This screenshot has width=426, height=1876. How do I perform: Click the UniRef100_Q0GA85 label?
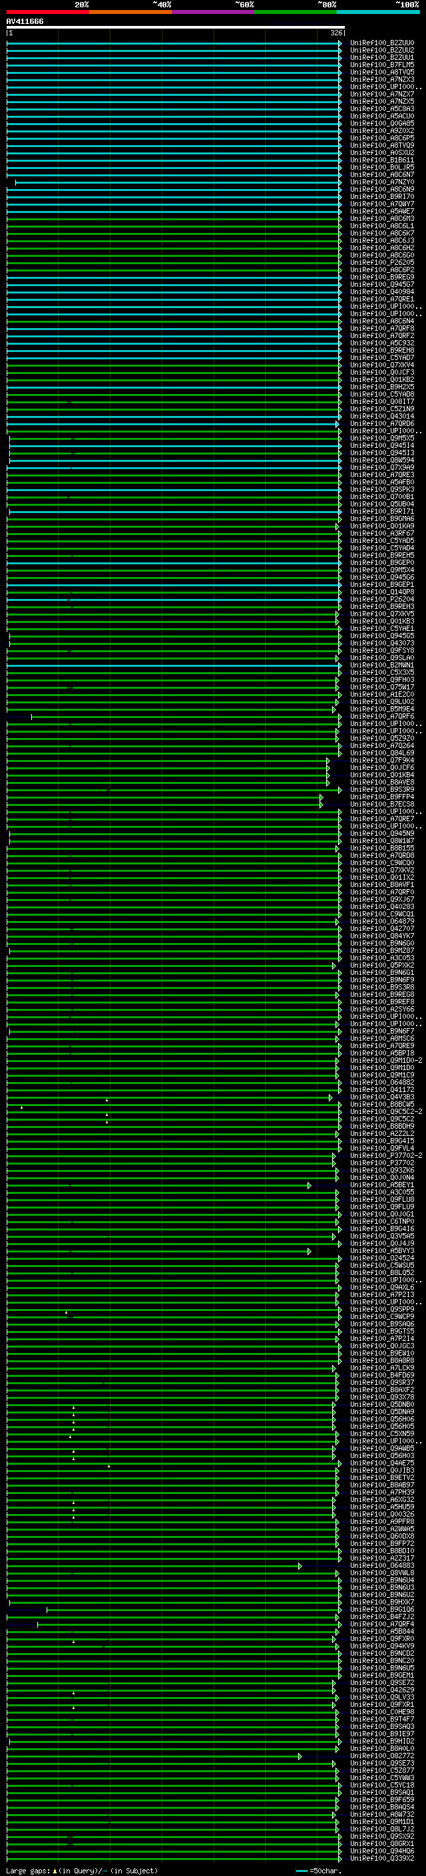[382, 123]
